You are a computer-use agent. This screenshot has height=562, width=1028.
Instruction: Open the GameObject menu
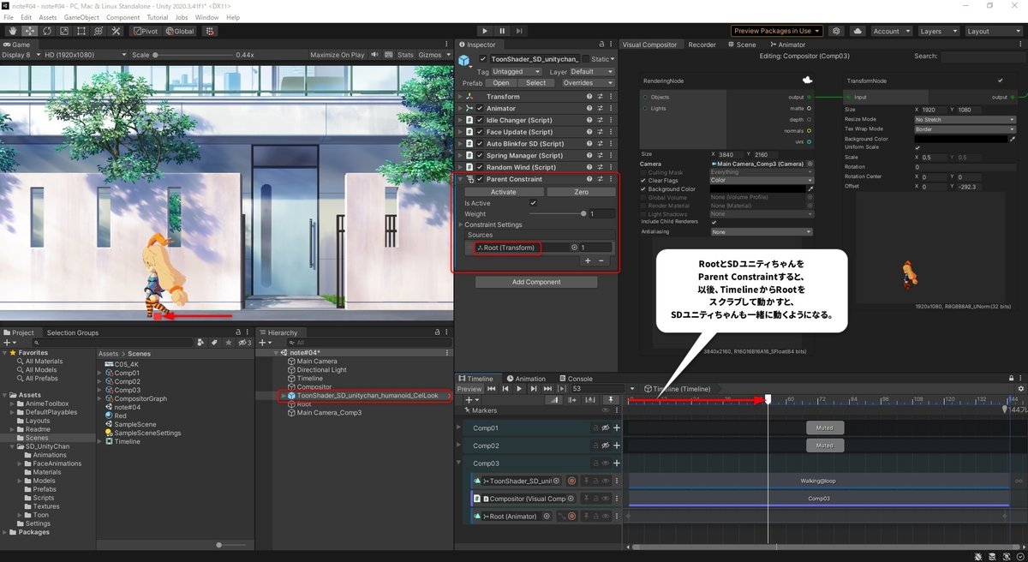pos(81,17)
